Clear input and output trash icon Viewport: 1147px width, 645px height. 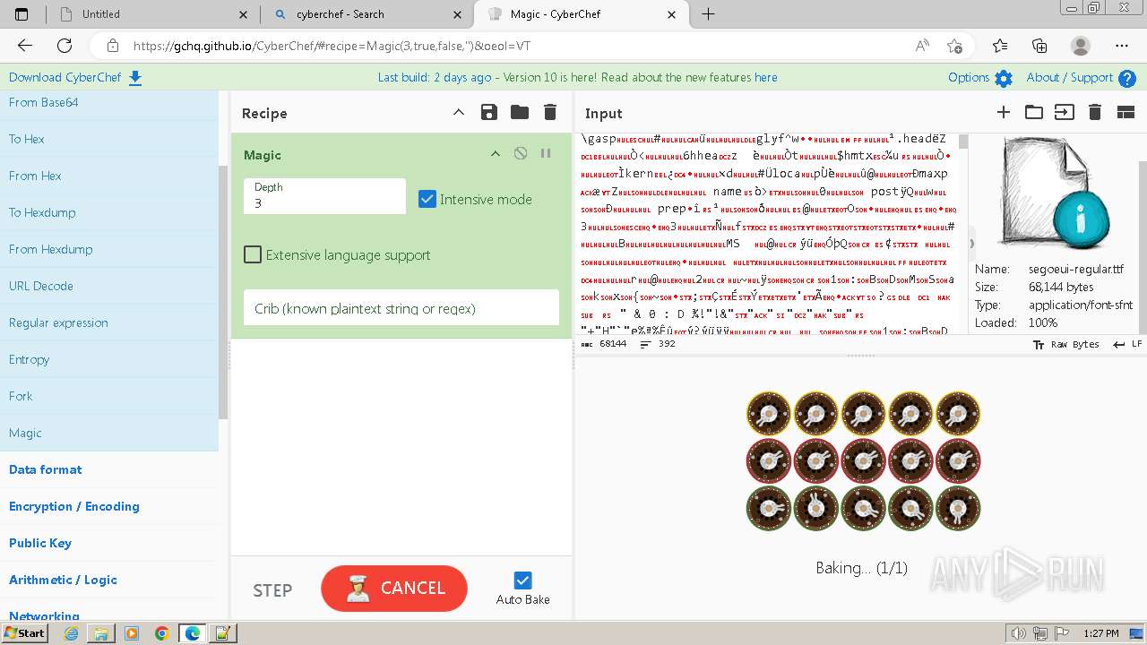point(1094,112)
